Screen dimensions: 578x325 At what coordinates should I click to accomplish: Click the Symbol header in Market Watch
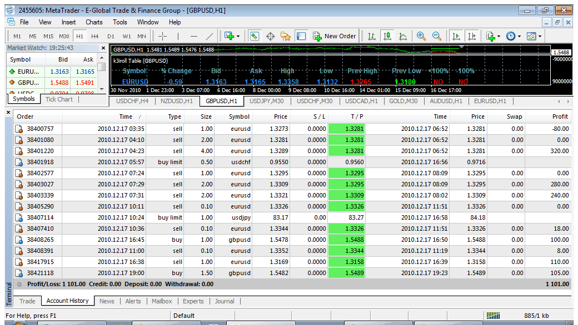[x=26, y=59]
